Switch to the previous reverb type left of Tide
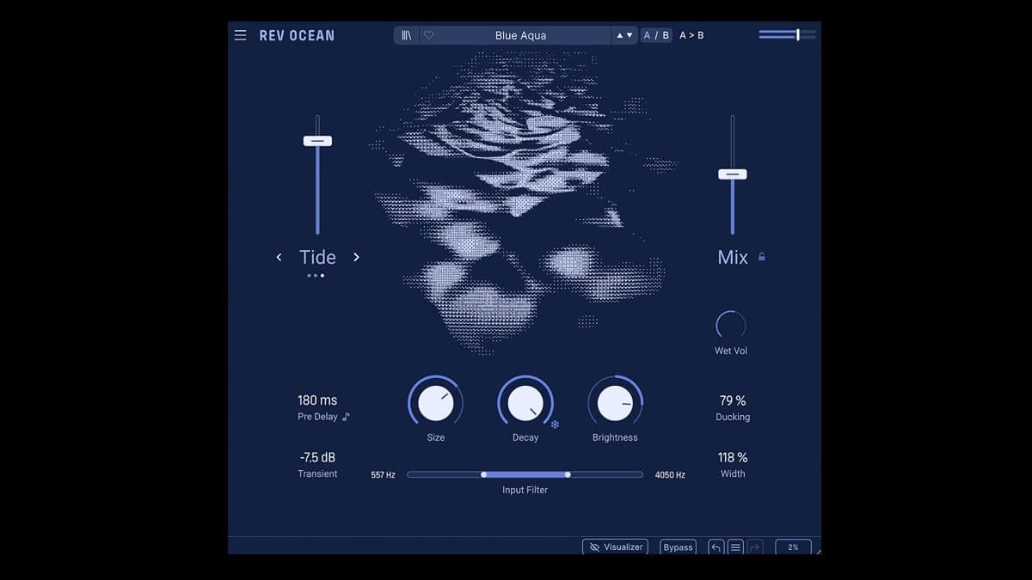The height and width of the screenshot is (580, 1032). [279, 257]
